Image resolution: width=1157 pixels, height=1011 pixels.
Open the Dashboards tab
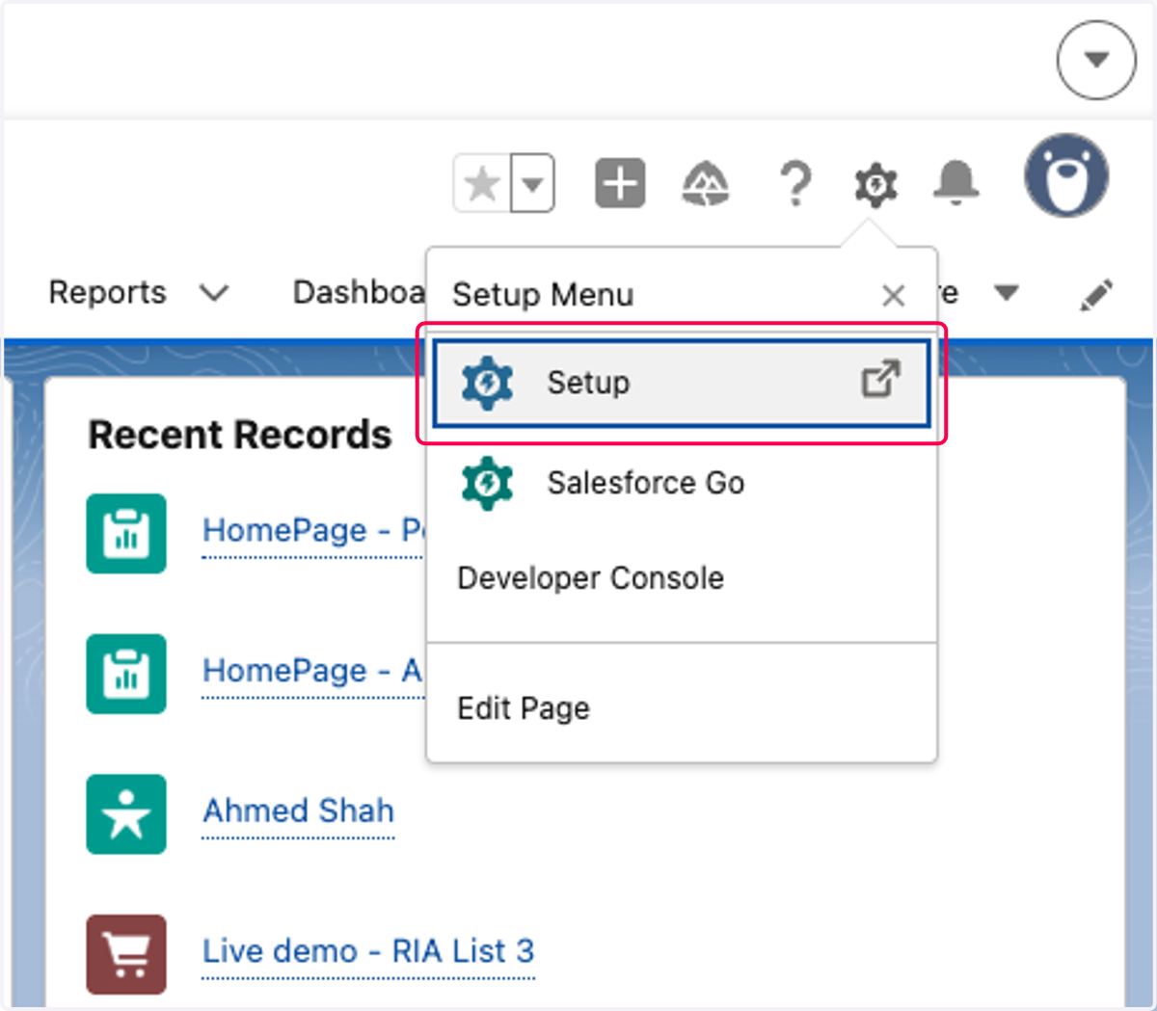[x=359, y=292]
